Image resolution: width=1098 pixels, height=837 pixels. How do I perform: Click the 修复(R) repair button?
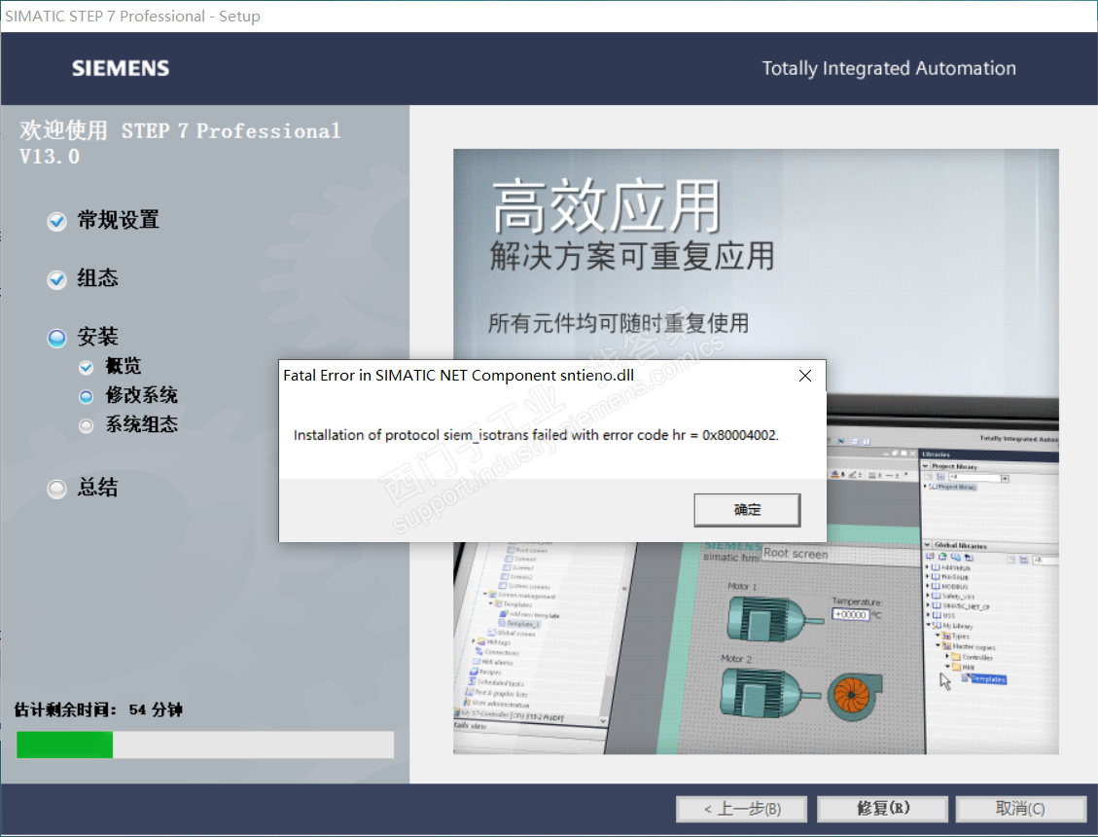(x=882, y=809)
